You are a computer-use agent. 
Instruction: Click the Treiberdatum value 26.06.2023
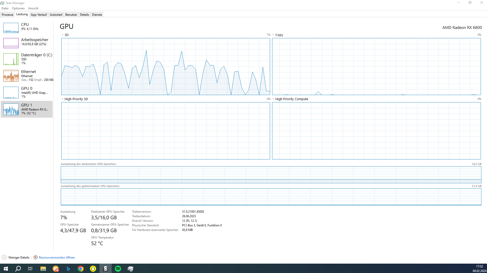(189, 216)
